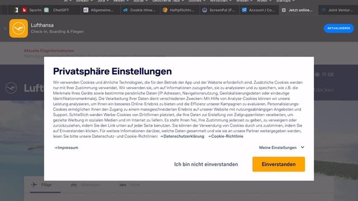
Task: Click the Check-in, Boarding & Fliegen subtitle
Action: point(57,32)
